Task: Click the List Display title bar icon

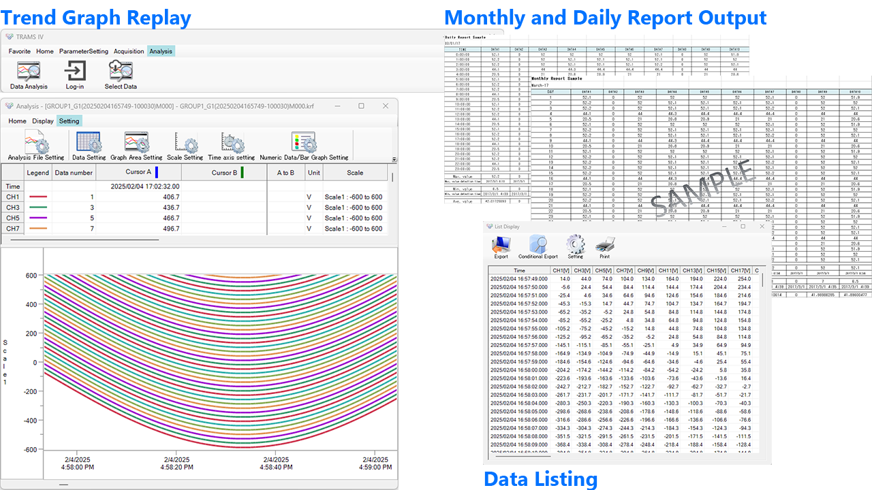Action: pos(490,227)
